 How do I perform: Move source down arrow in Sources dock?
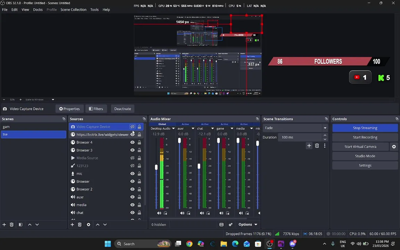click(105, 225)
